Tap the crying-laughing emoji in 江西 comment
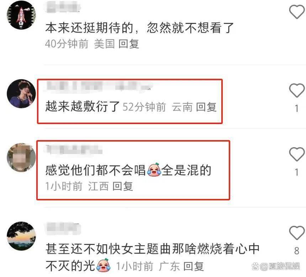 (x=154, y=170)
